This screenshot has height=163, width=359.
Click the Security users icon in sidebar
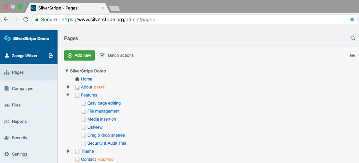point(7,138)
